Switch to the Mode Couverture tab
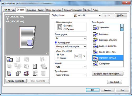The height and width of the screenshot is (96, 132). [x=54, y=10]
